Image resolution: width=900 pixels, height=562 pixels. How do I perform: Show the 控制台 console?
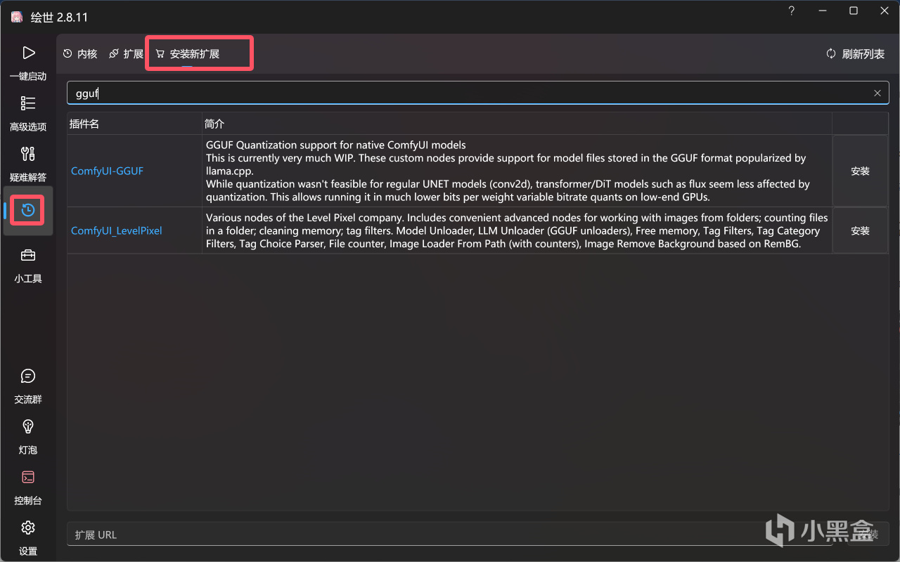click(x=28, y=486)
